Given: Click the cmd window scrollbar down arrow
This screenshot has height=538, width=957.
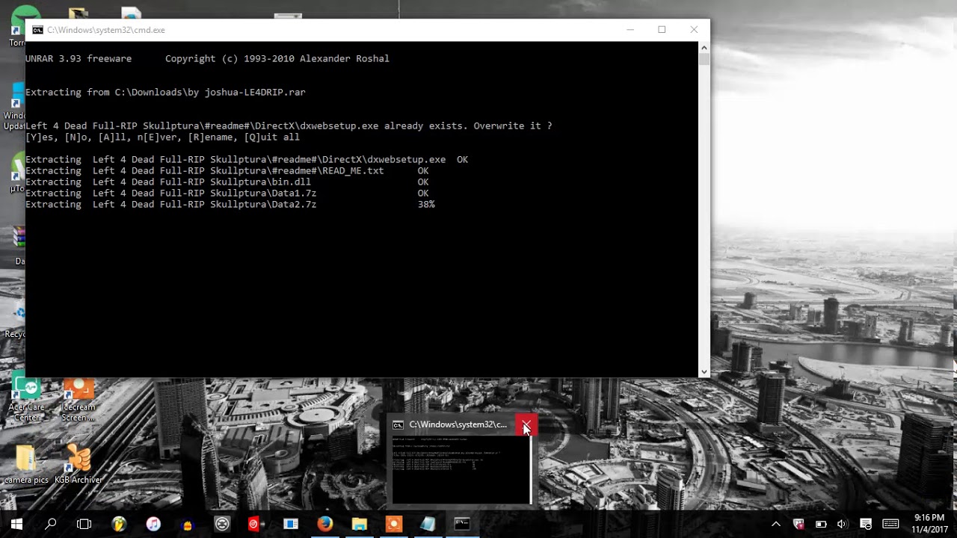Looking at the screenshot, I should pyautogui.click(x=704, y=371).
